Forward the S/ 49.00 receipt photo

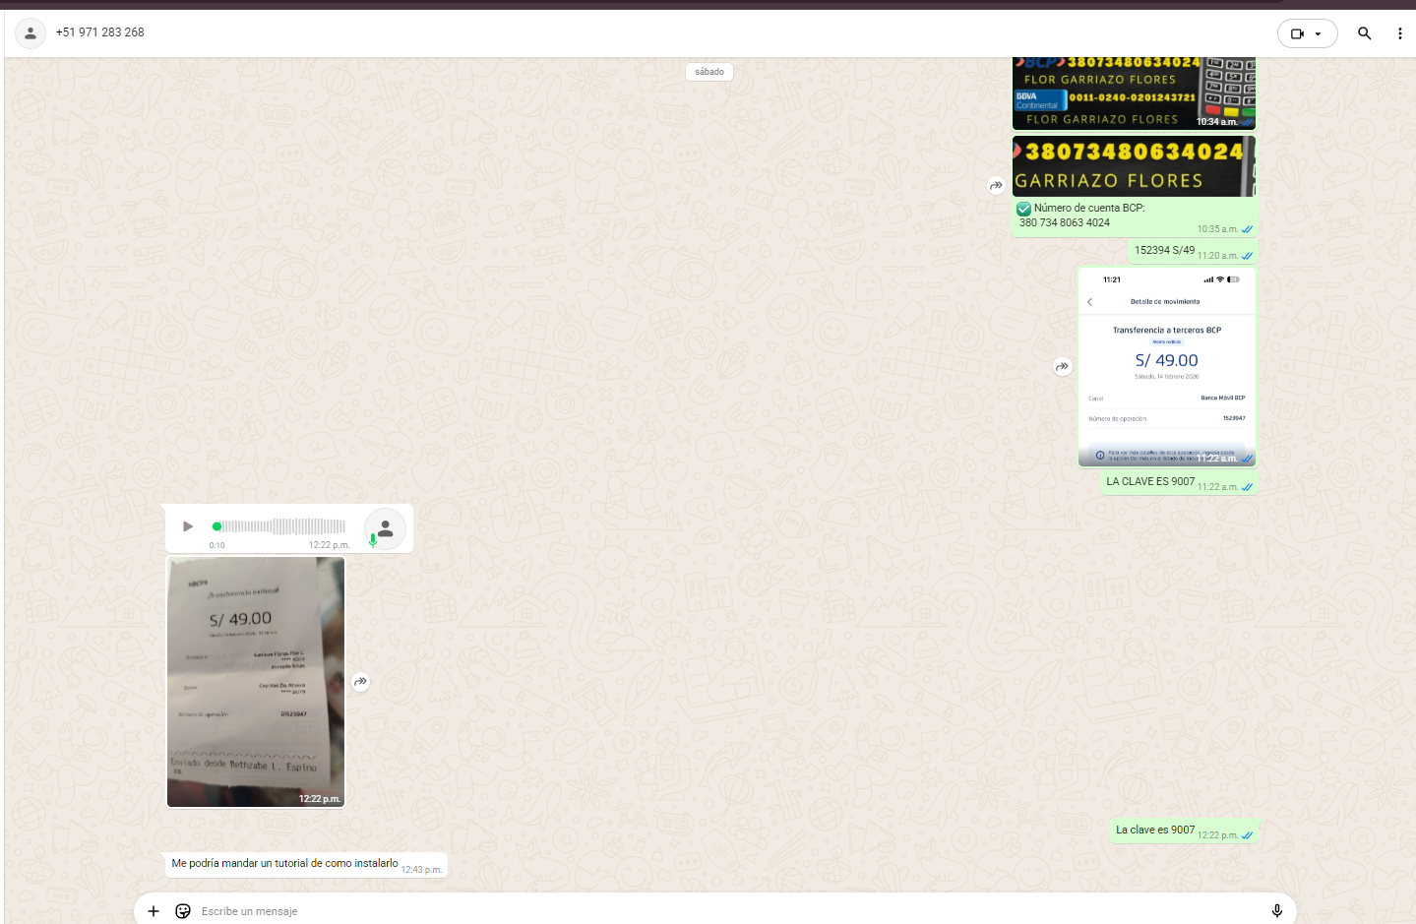(x=361, y=682)
